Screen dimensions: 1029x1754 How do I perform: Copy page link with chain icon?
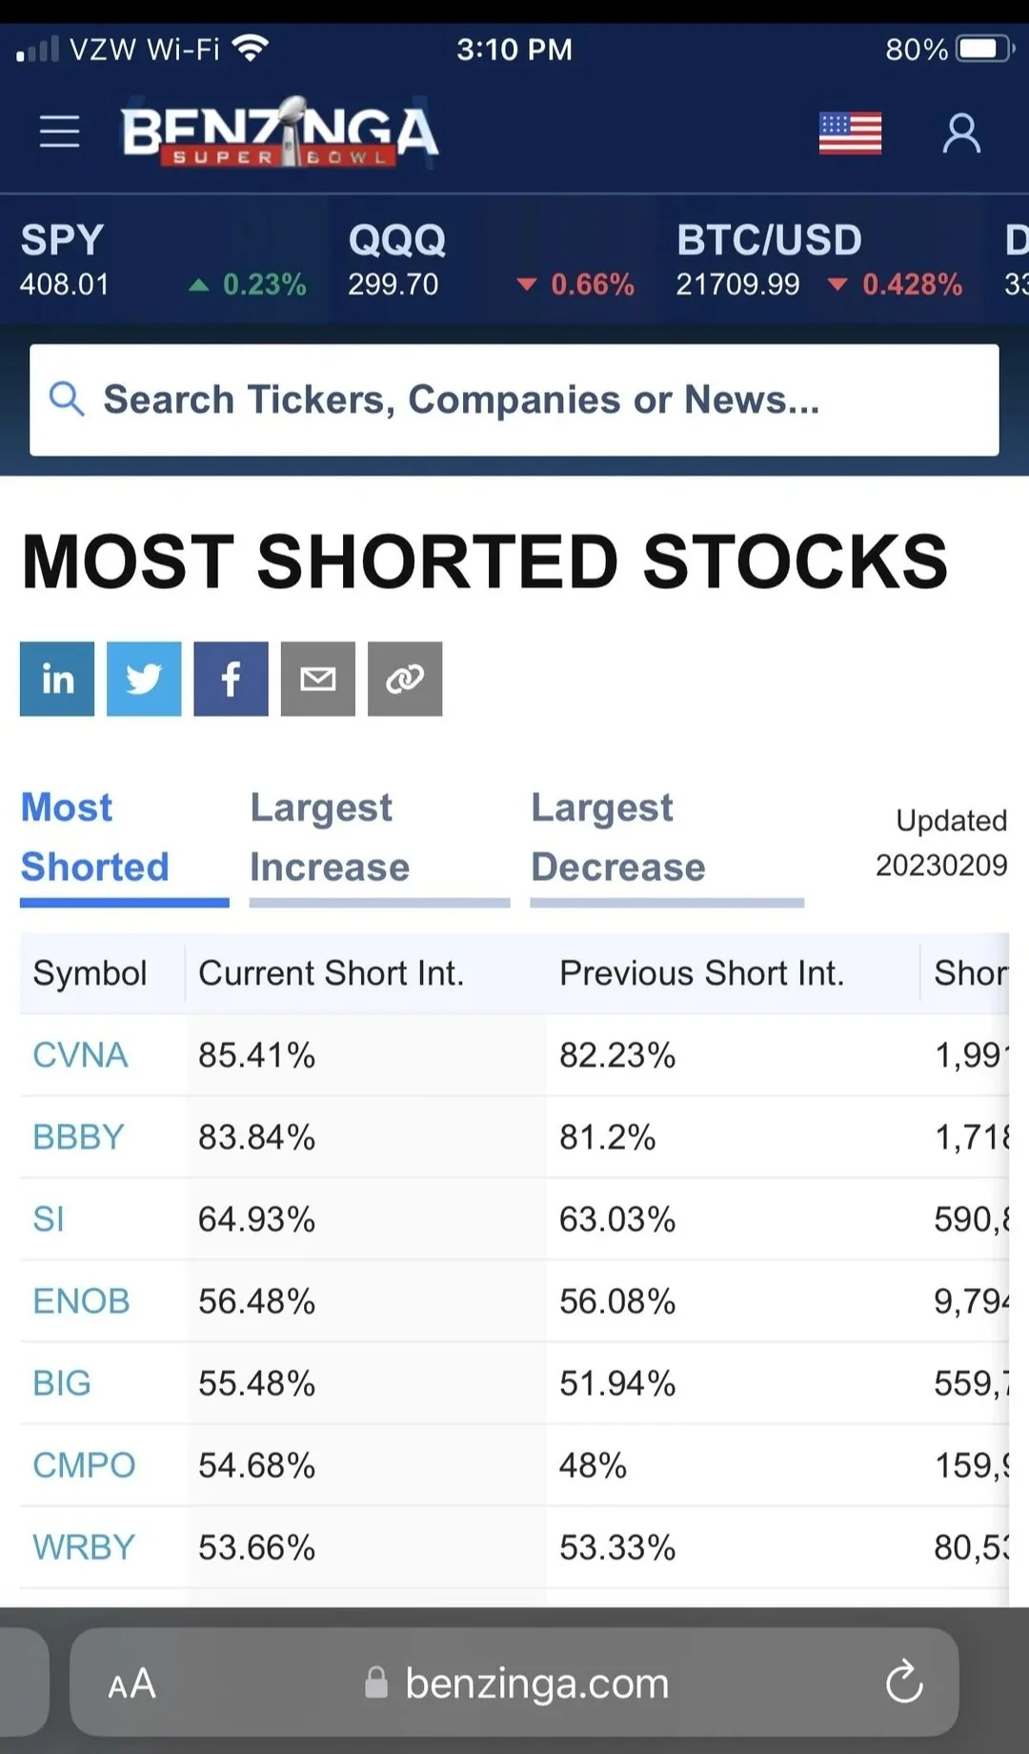pyautogui.click(x=405, y=679)
